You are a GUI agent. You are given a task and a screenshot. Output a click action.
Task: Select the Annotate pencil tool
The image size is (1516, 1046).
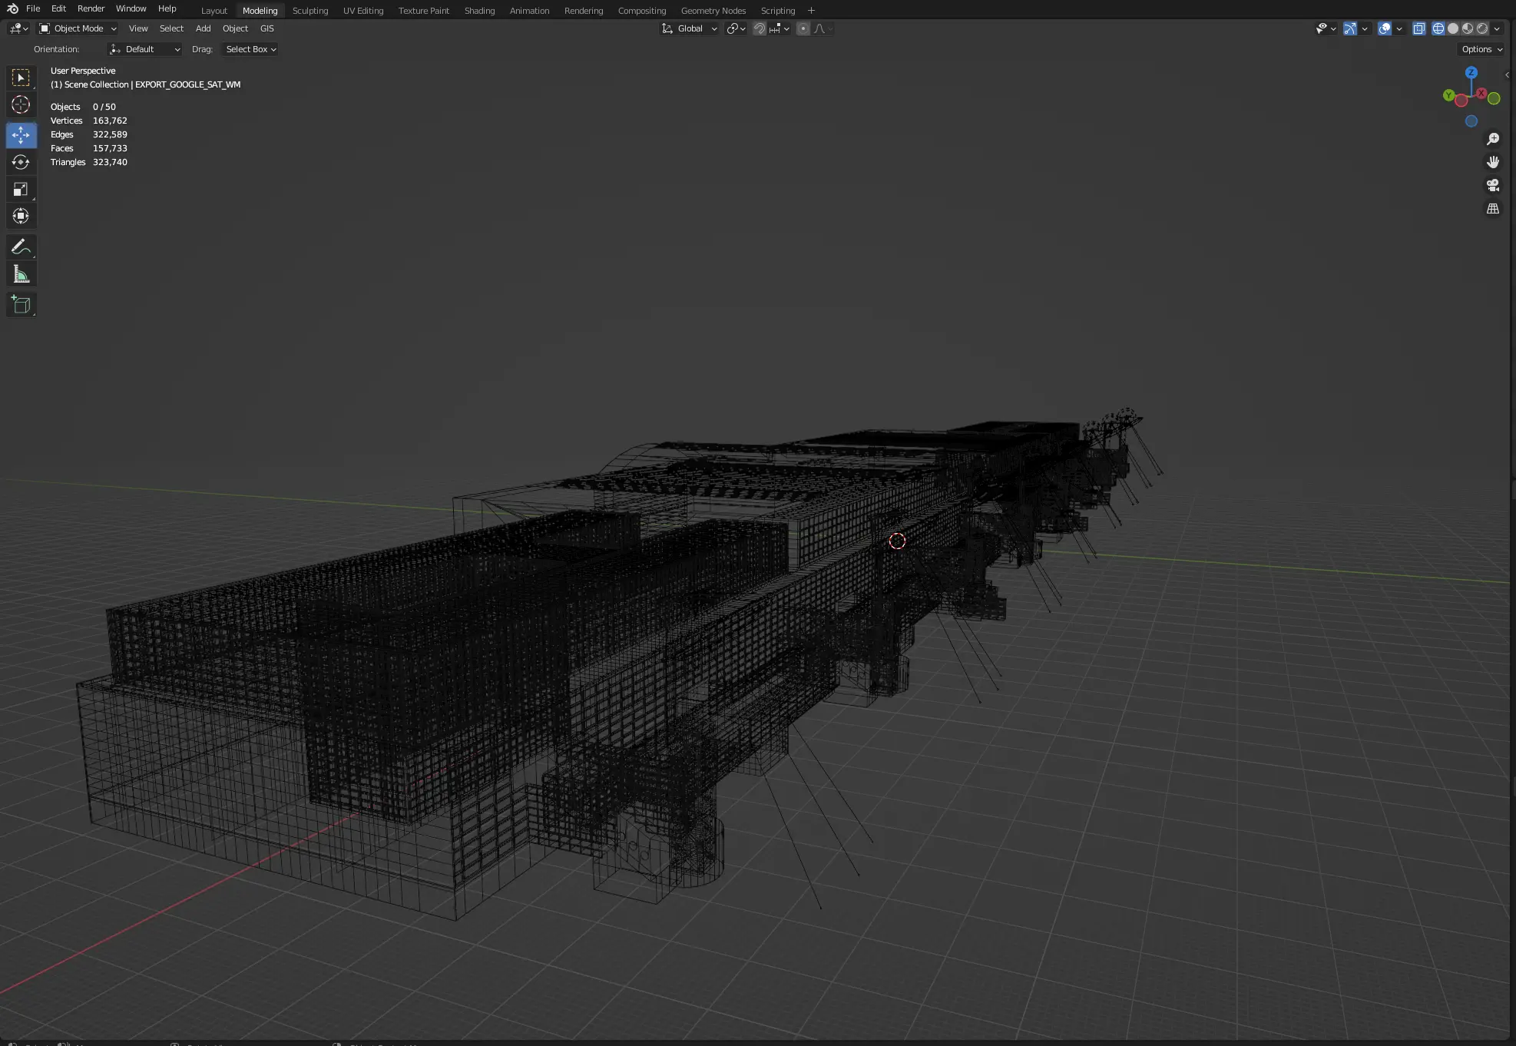click(21, 247)
